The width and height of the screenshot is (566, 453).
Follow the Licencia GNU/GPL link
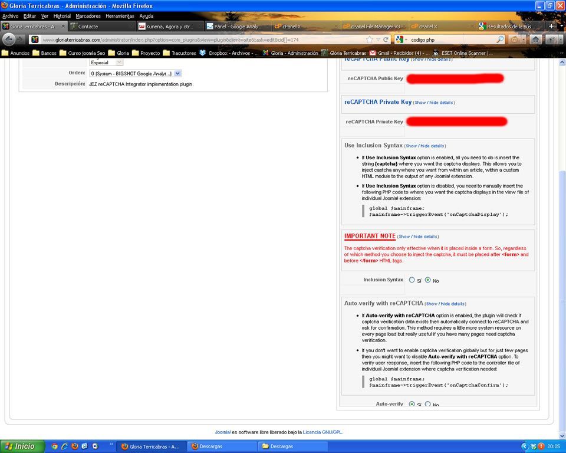323,432
